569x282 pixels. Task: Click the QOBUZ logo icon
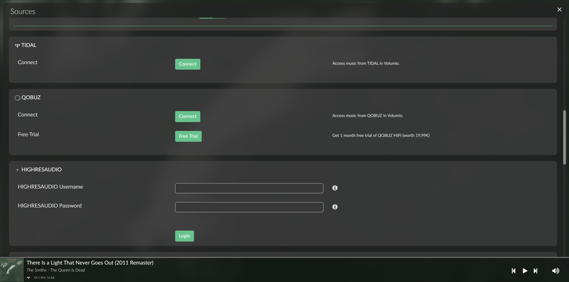(17, 98)
